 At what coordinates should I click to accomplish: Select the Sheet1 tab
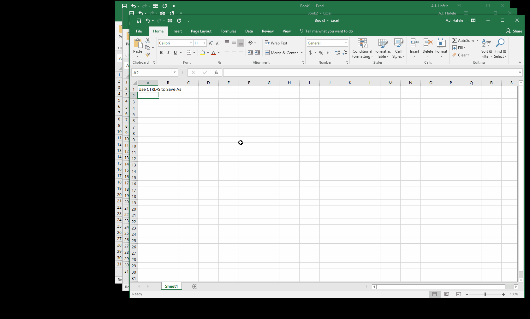(171, 286)
